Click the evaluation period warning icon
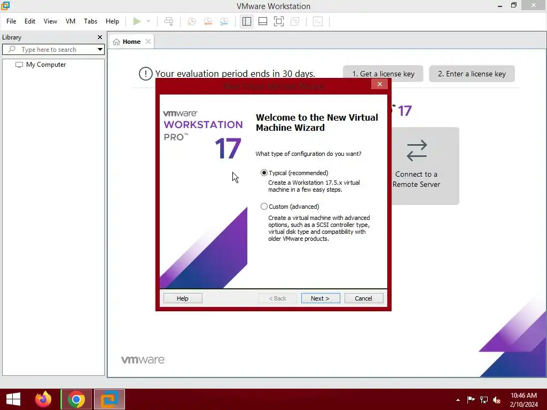Viewport: 547px width, 410px height. [x=146, y=74]
